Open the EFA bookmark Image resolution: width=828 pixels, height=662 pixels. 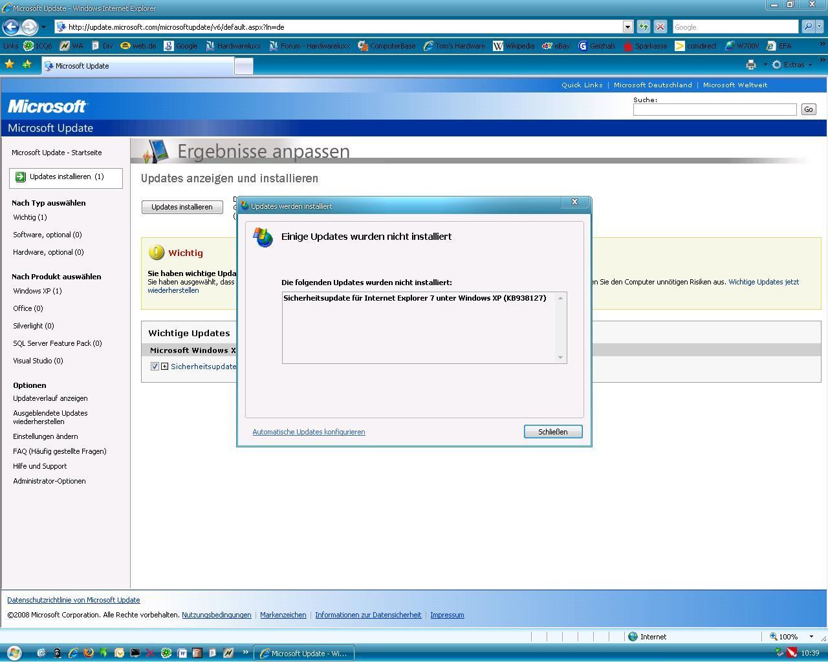pos(779,46)
